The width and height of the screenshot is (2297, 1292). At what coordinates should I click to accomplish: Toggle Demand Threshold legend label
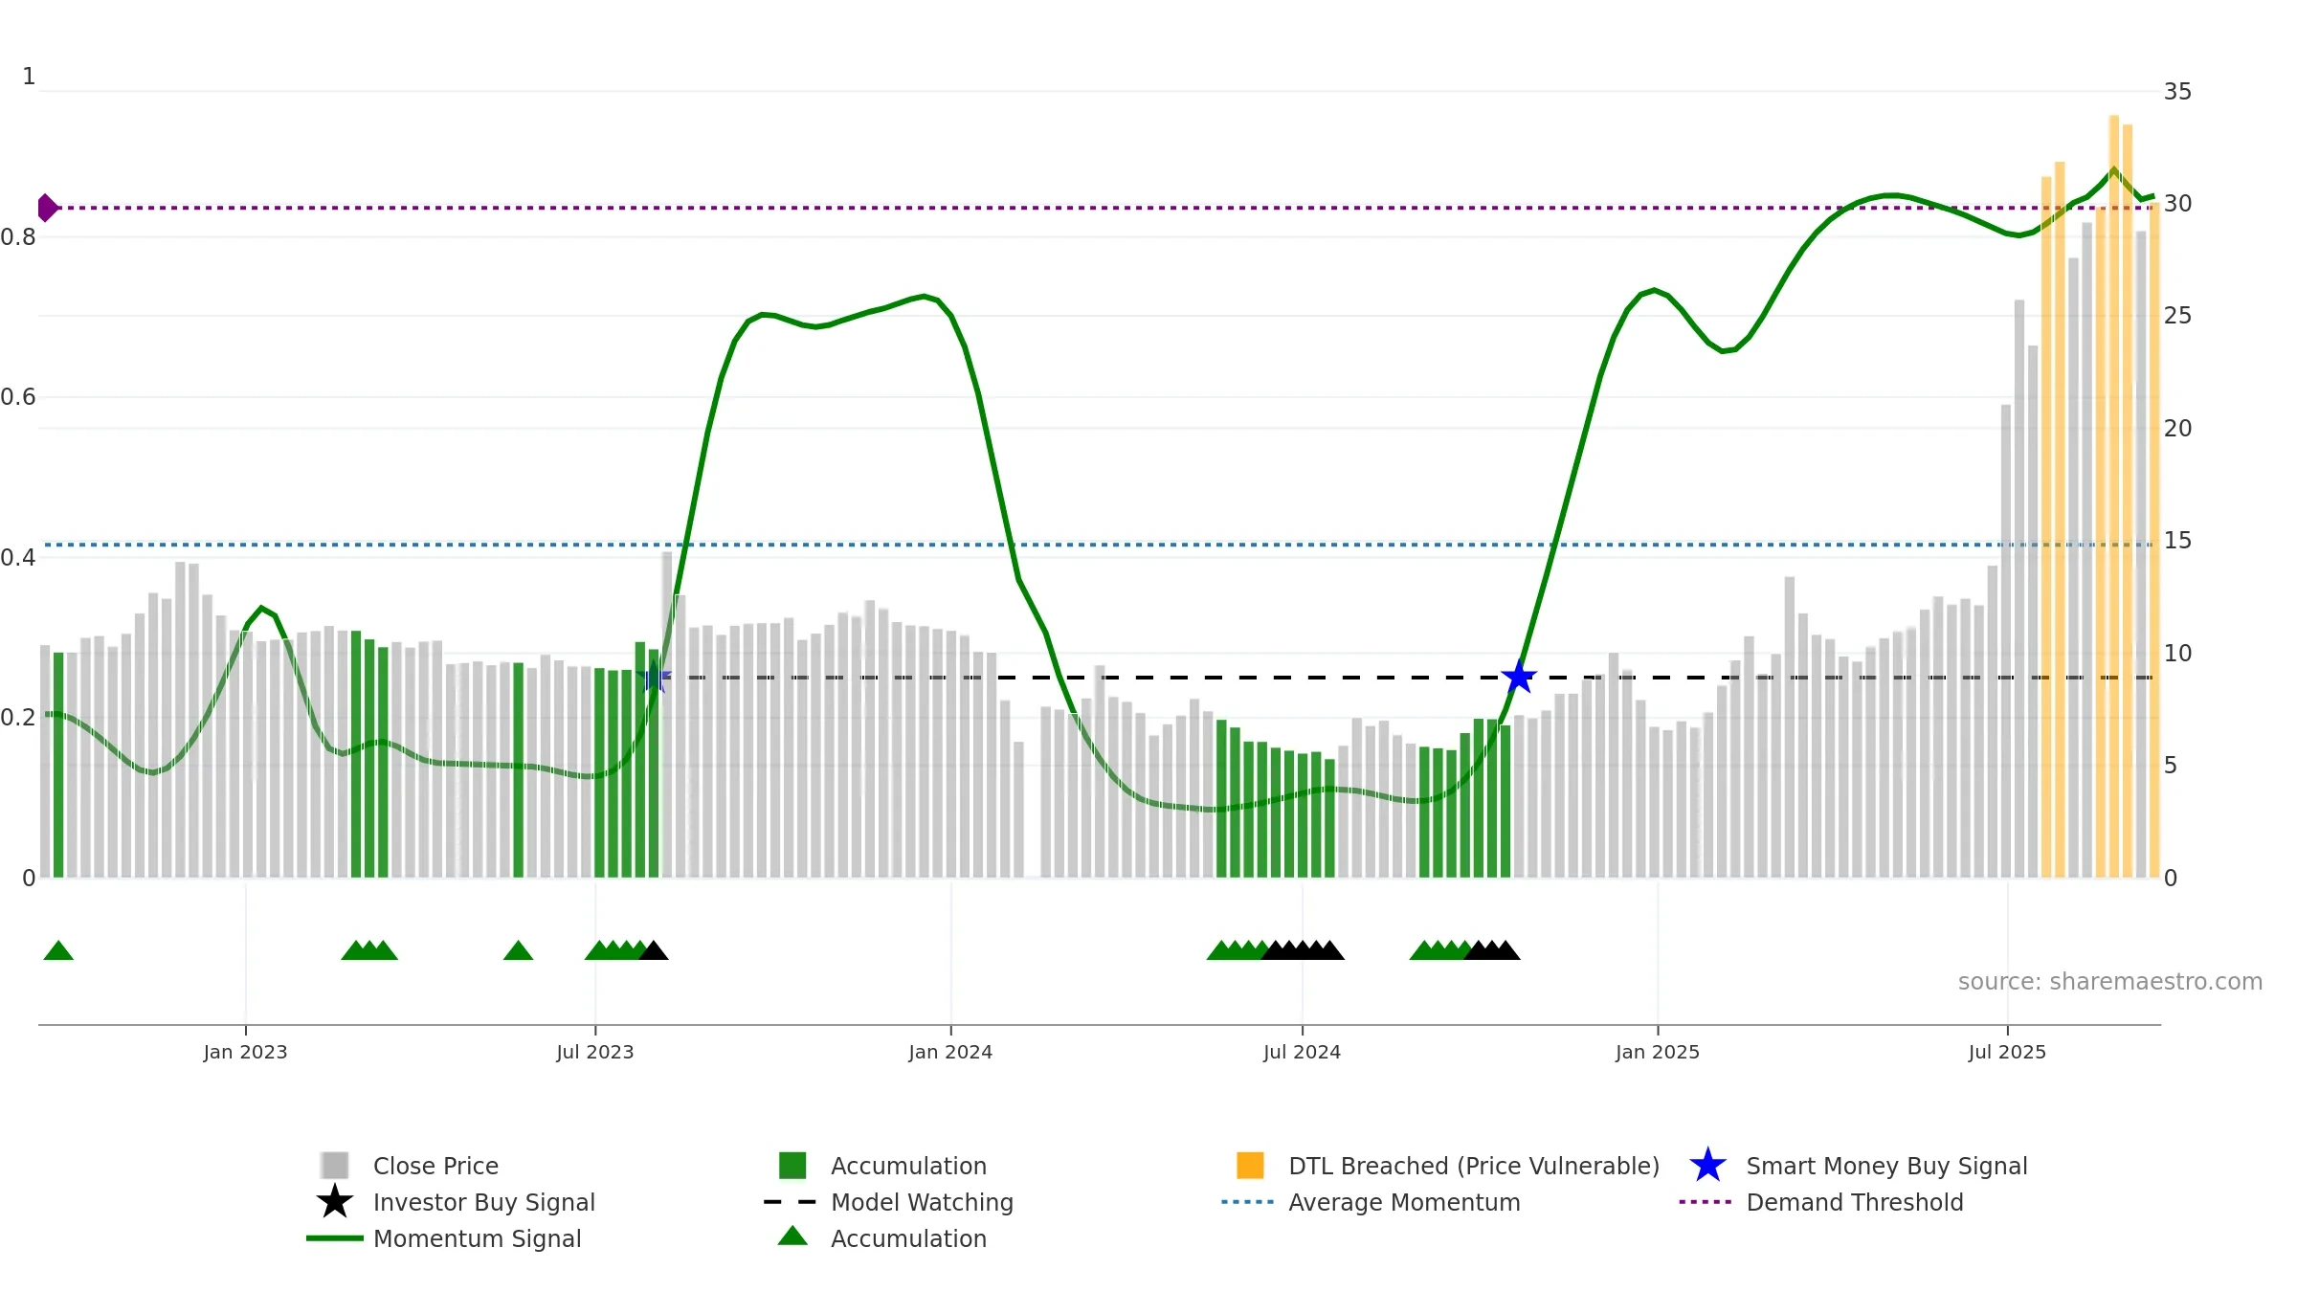[x=1855, y=1202]
